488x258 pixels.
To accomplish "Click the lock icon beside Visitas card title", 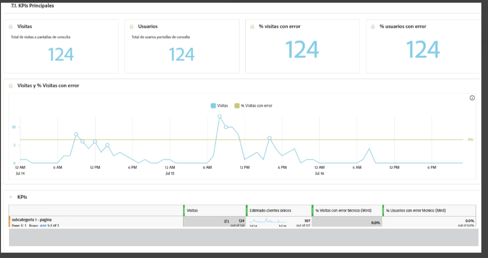I will (x=10, y=27).
